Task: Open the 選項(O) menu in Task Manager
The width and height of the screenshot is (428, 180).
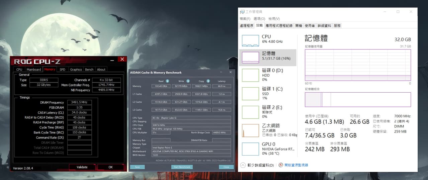Action: tap(259, 19)
